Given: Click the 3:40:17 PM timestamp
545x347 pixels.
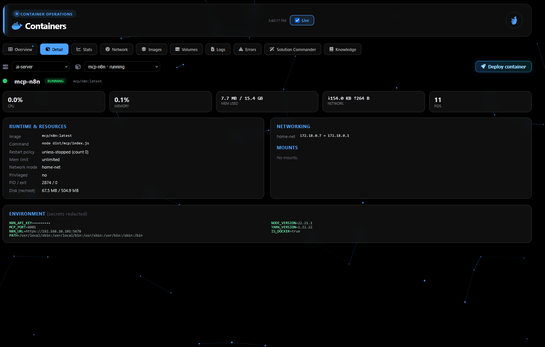Looking at the screenshot, I should pos(277,21).
